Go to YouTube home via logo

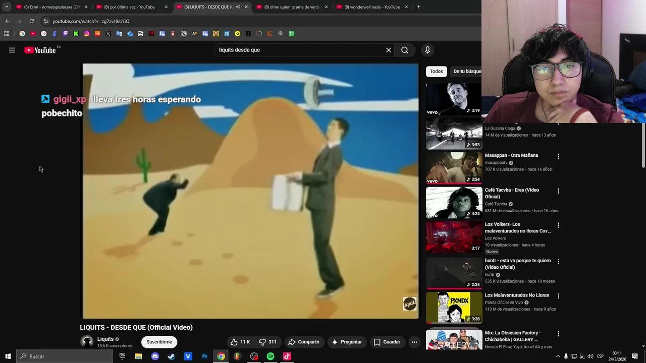click(x=40, y=50)
